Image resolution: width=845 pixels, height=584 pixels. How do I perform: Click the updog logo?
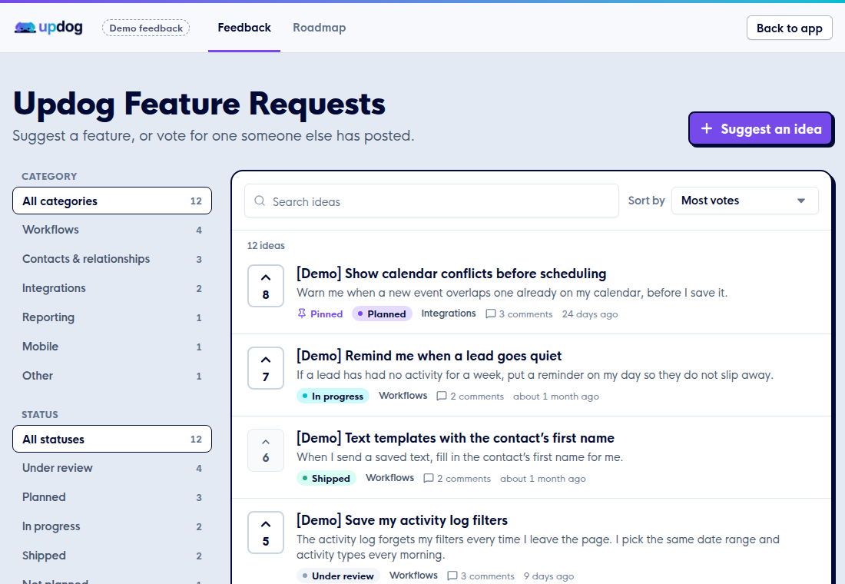[x=48, y=27]
